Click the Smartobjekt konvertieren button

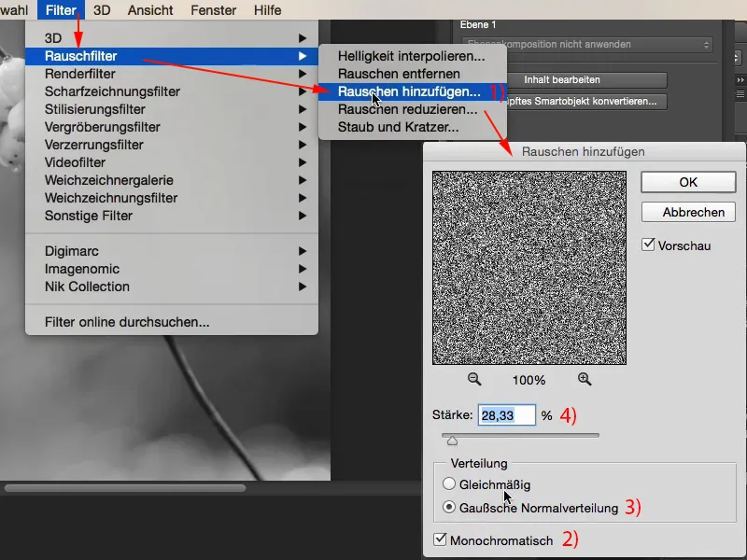[587, 101]
